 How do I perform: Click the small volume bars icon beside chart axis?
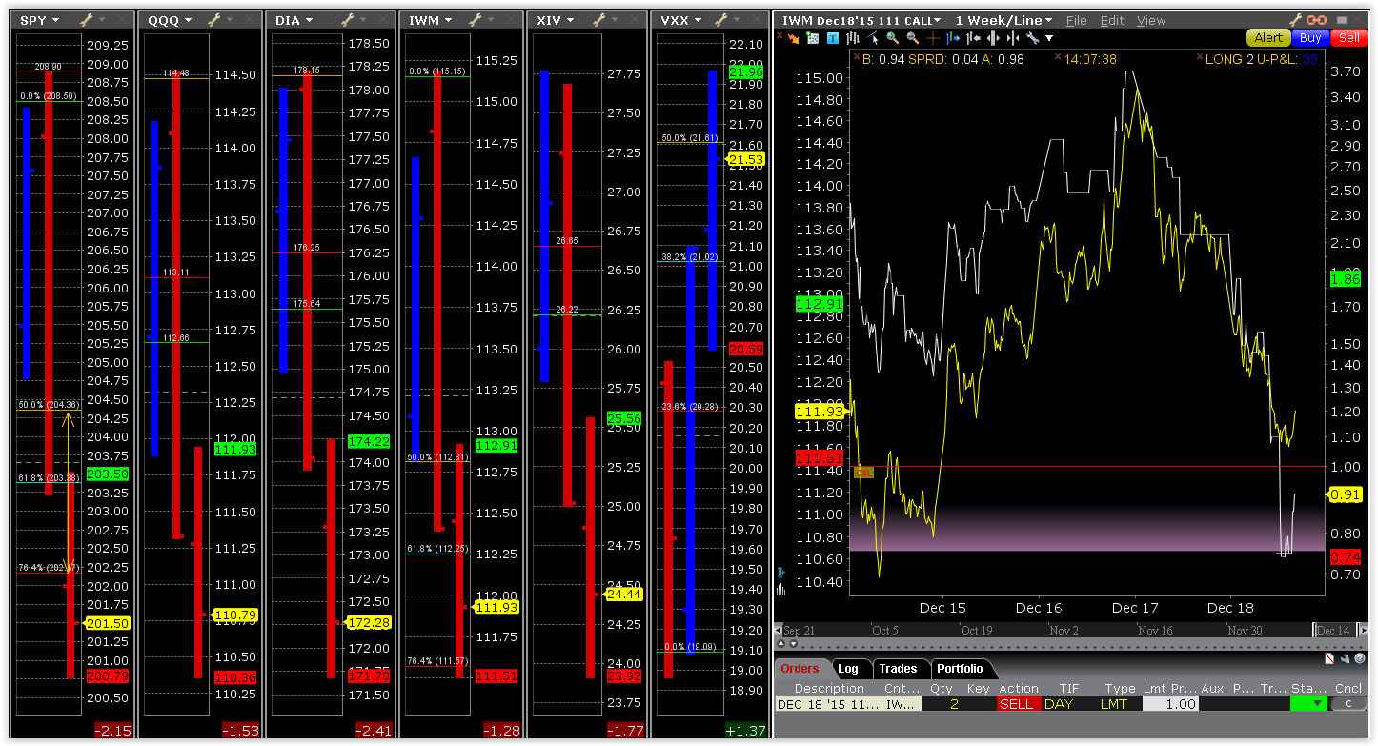[780, 589]
